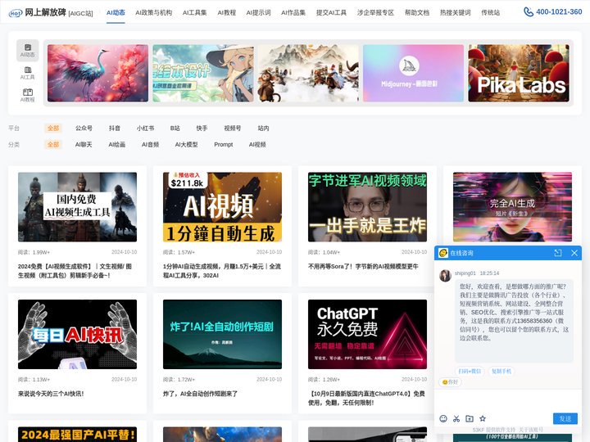The height and width of the screenshot is (442, 590).
Task: Filter category by AI聊天
Action: [84, 144]
